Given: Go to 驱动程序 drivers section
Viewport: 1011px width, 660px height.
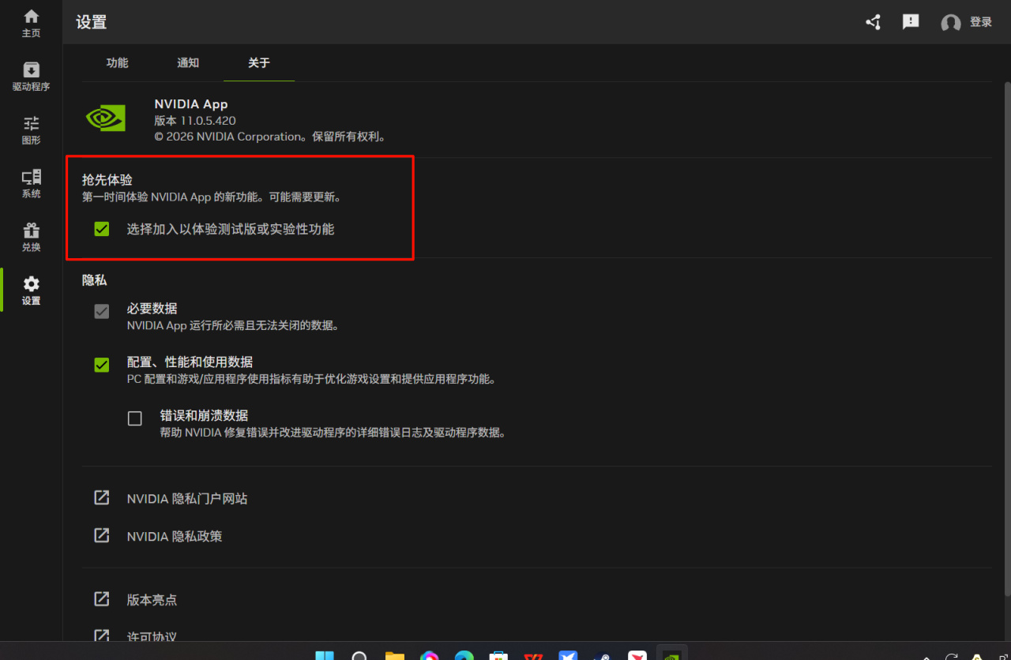Looking at the screenshot, I should (31, 77).
